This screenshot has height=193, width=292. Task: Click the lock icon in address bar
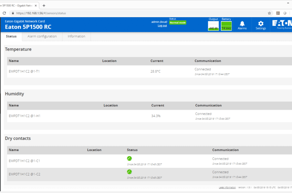[x=13, y=13]
